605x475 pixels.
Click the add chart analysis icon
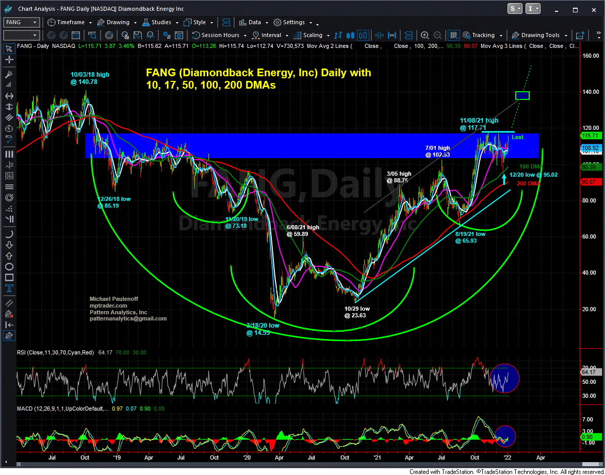579,35
